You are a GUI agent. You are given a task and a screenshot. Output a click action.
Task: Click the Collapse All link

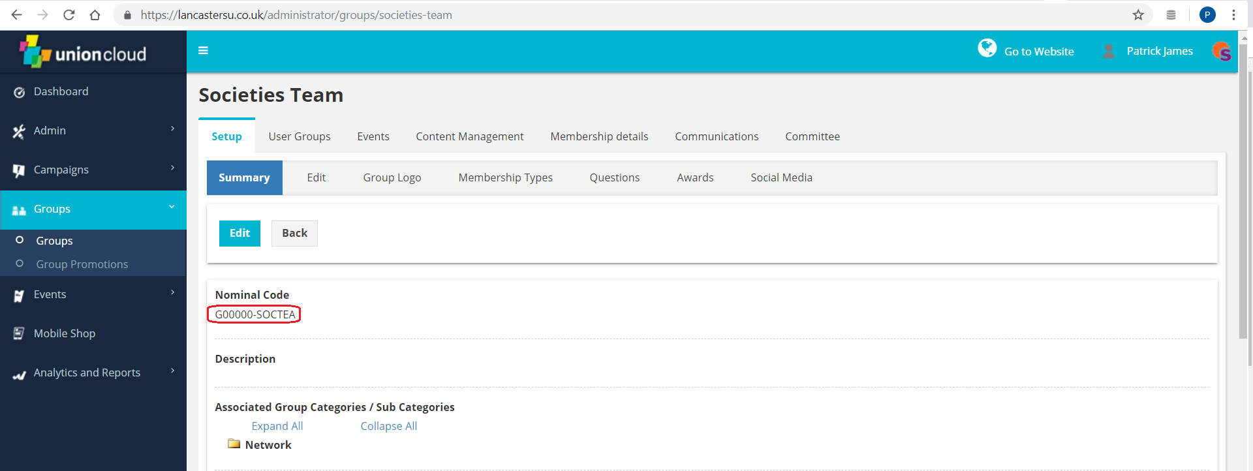point(389,426)
